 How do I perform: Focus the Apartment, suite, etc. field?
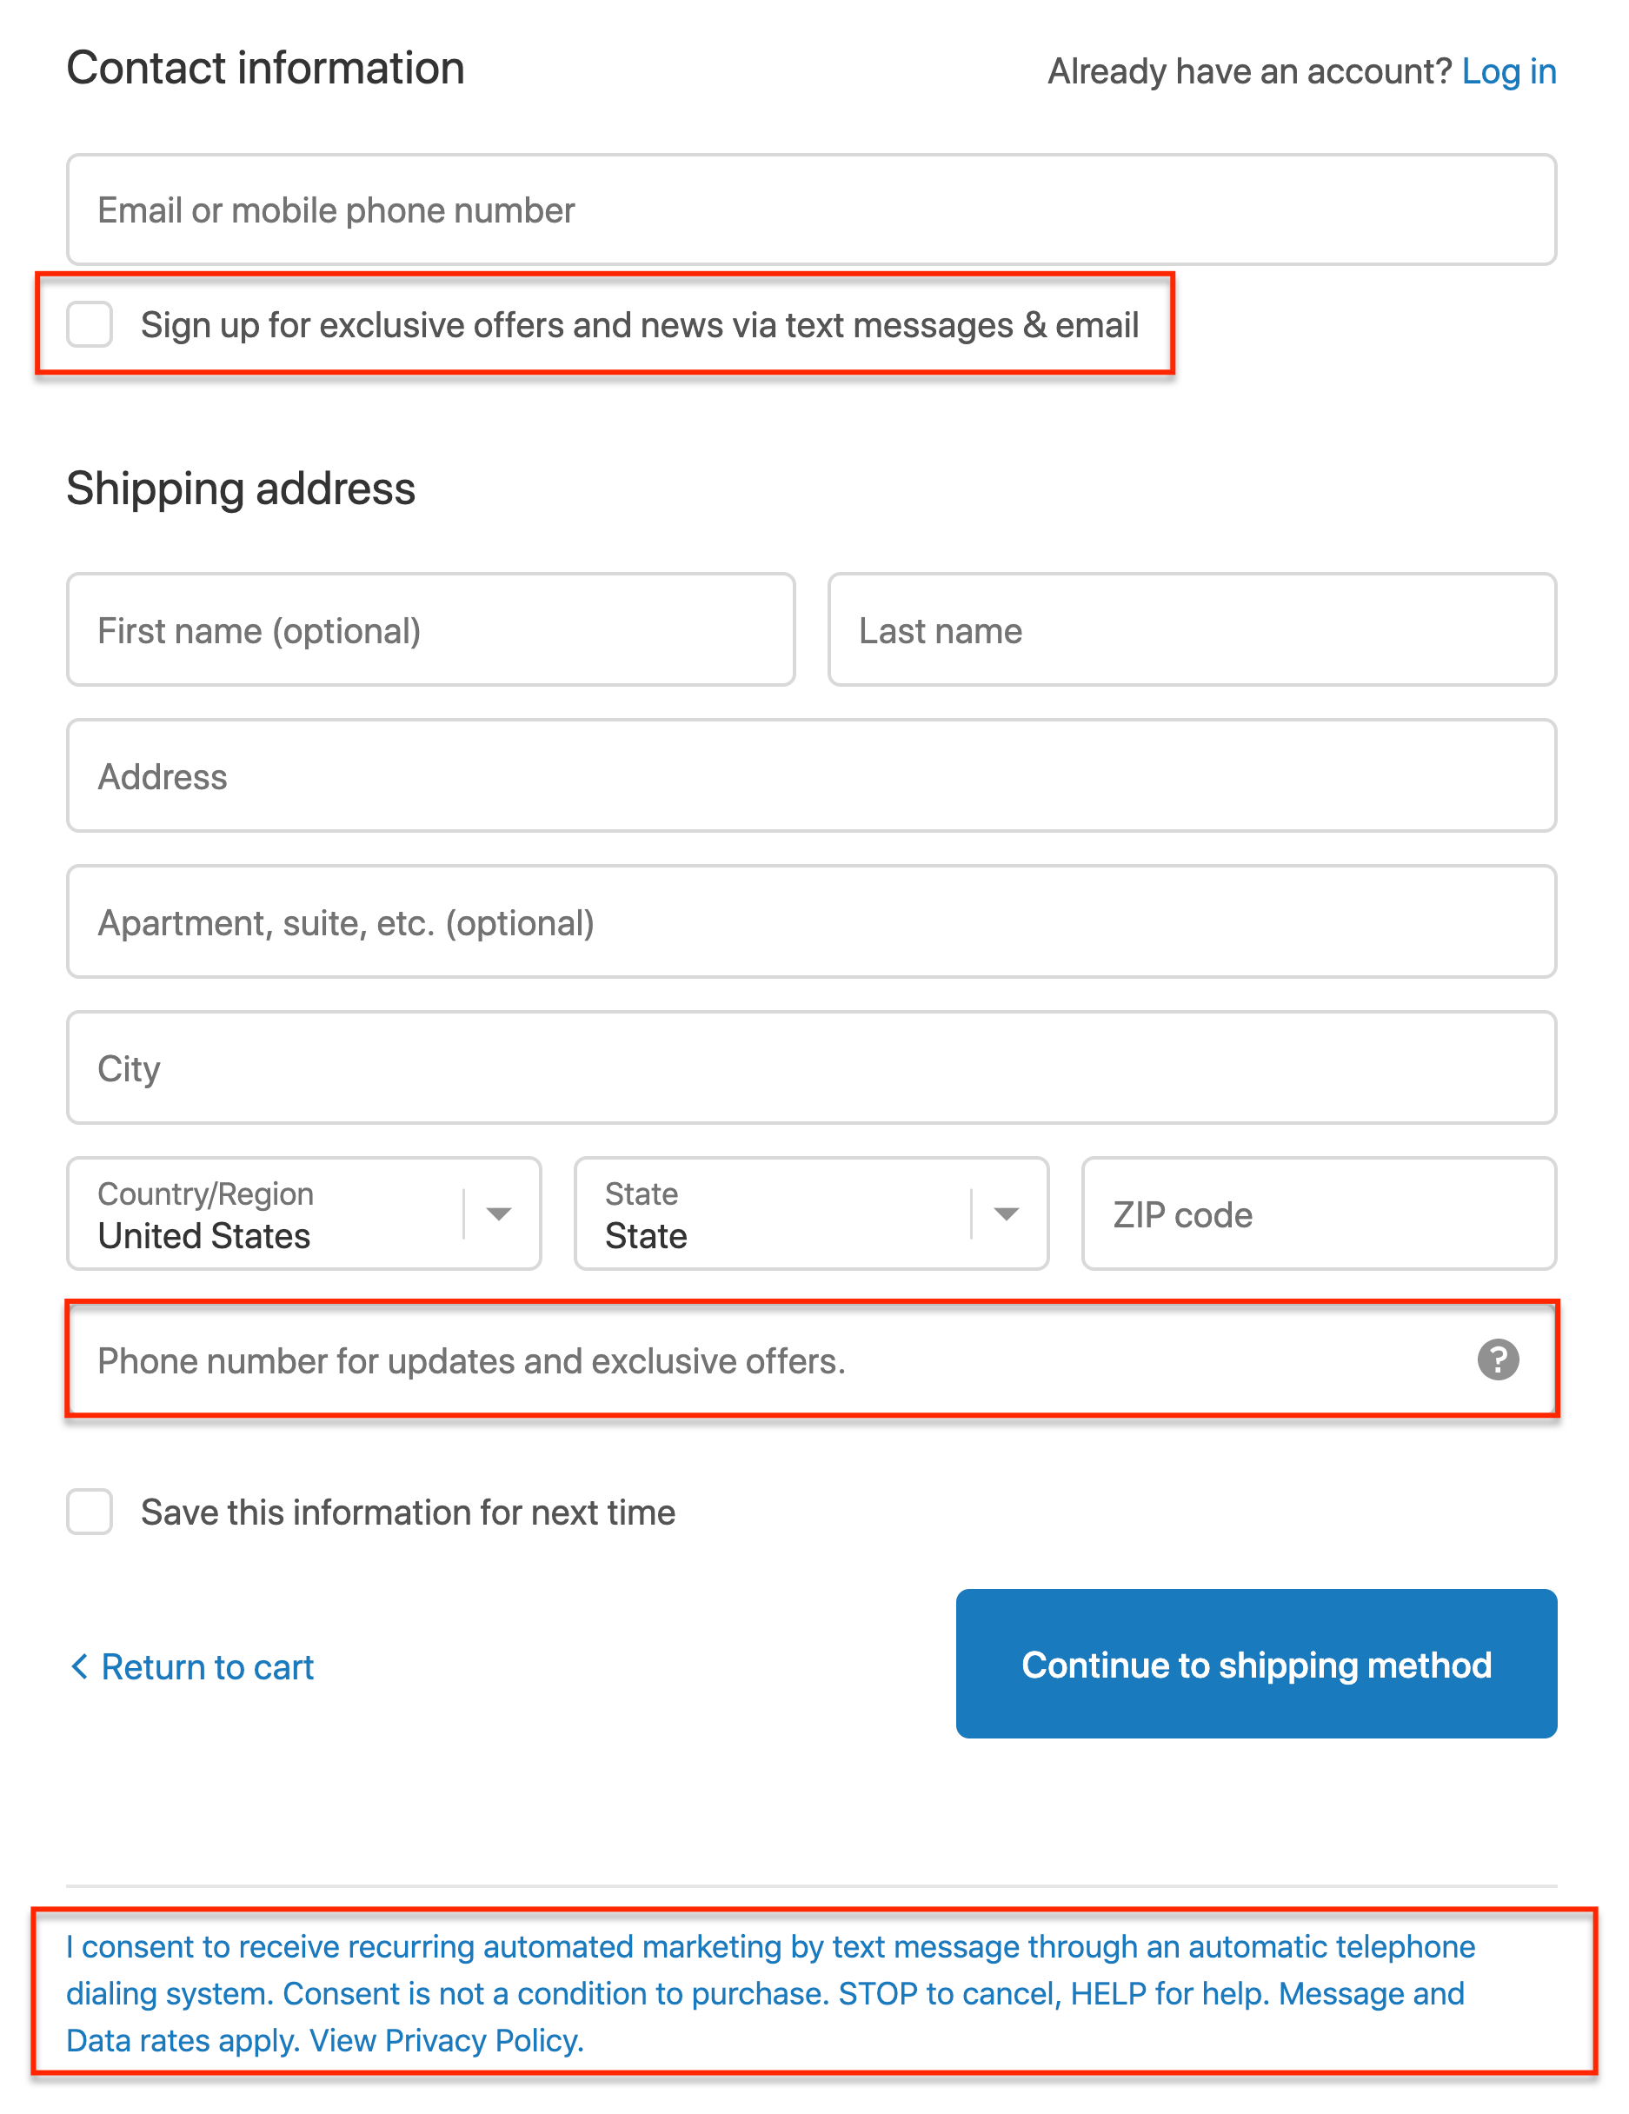pos(811,922)
